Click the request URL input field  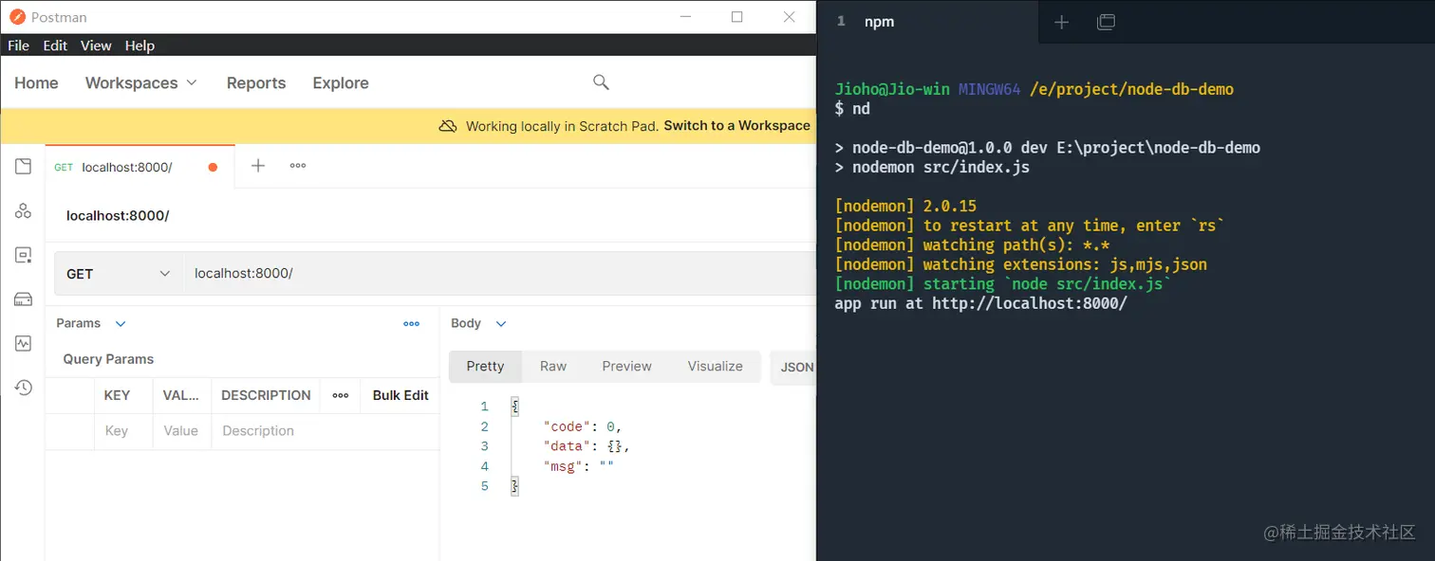click(427, 273)
